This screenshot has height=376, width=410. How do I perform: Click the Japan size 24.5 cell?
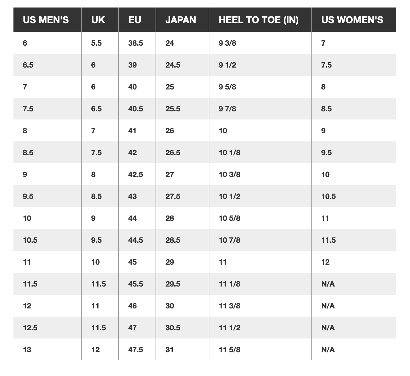(173, 65)
